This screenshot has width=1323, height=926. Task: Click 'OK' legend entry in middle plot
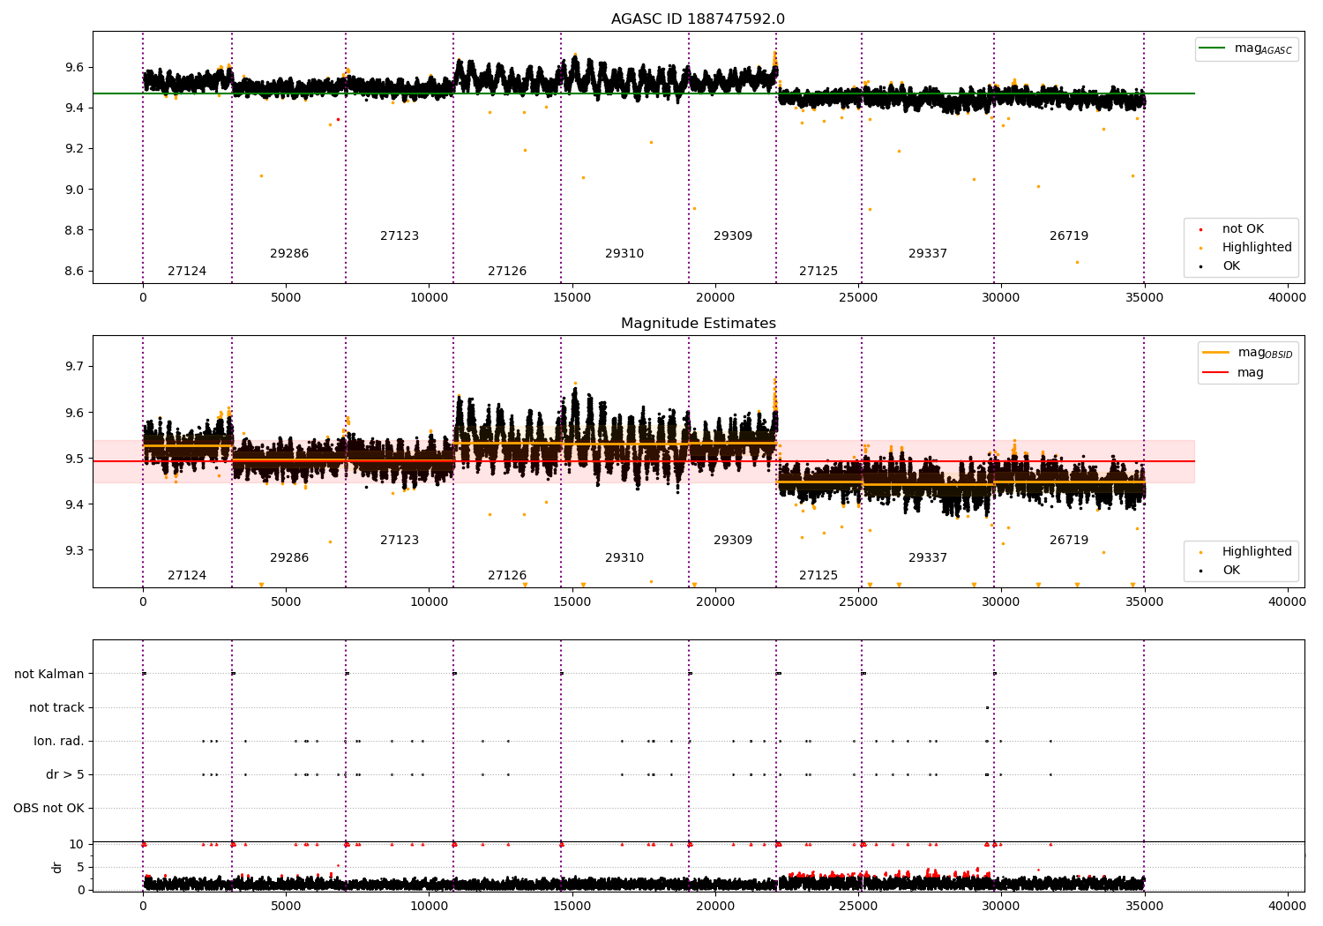click(x=1221, y=571)
